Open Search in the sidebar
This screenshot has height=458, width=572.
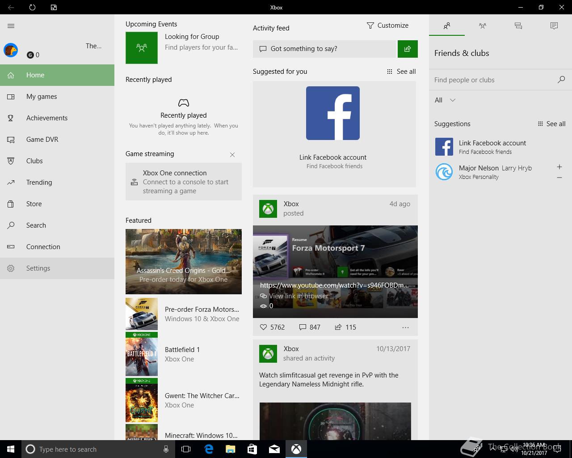pos(57,225)
